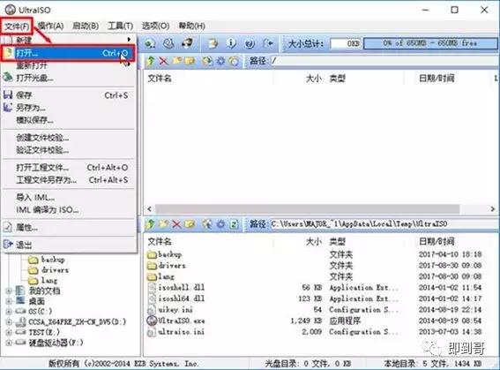The image size is (500, 370).
Task: Click right arrow of horizontal scrollbar
Action: 493,209
